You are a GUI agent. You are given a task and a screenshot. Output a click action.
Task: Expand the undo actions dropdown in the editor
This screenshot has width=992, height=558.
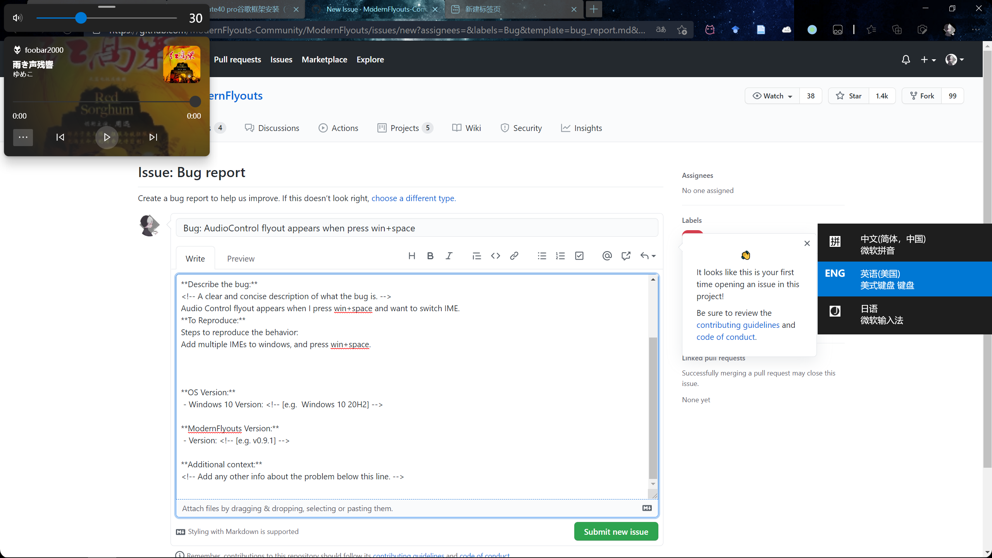[653, 256]
